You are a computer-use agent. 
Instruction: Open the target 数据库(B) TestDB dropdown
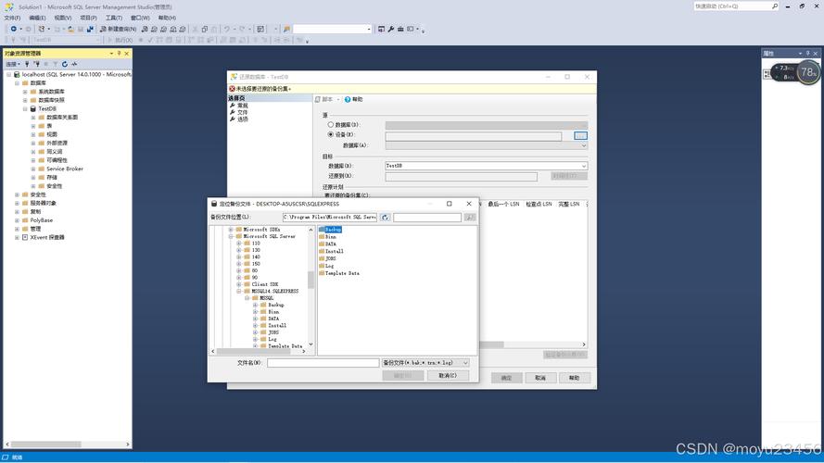pos(583,166)
